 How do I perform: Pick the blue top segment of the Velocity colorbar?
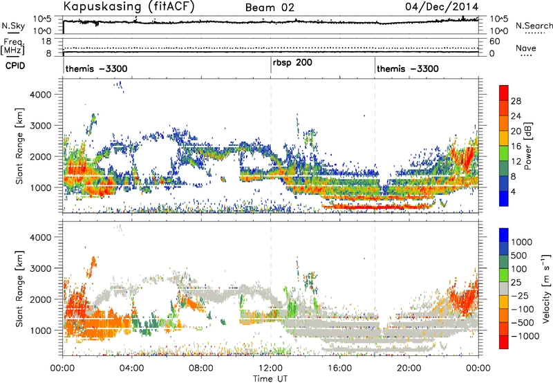[x=504, y=235]
